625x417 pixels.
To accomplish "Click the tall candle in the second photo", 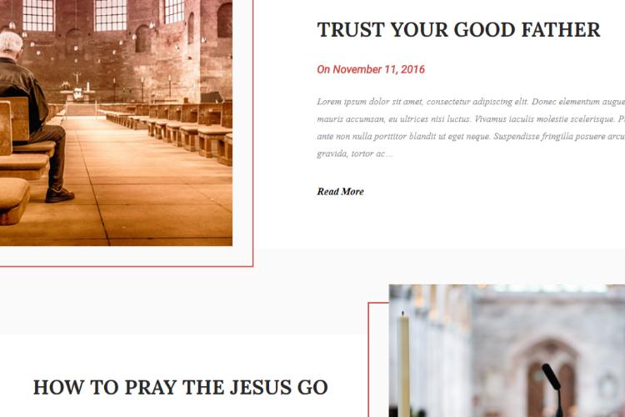I will coord(404,364).
